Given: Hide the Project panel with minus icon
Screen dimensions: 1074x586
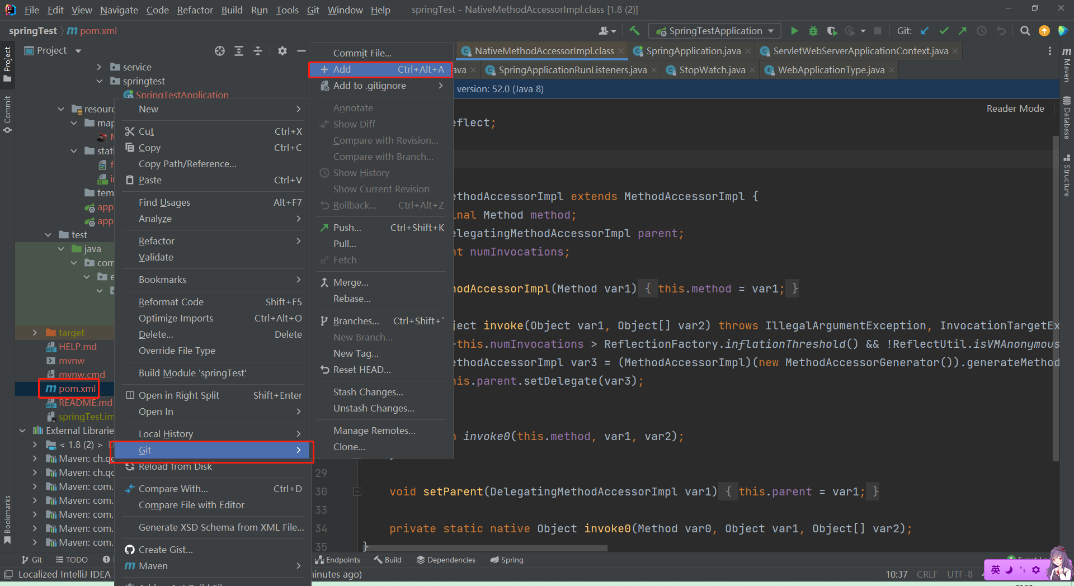Looking at the screenshot, I should click(x=301, y=51).
